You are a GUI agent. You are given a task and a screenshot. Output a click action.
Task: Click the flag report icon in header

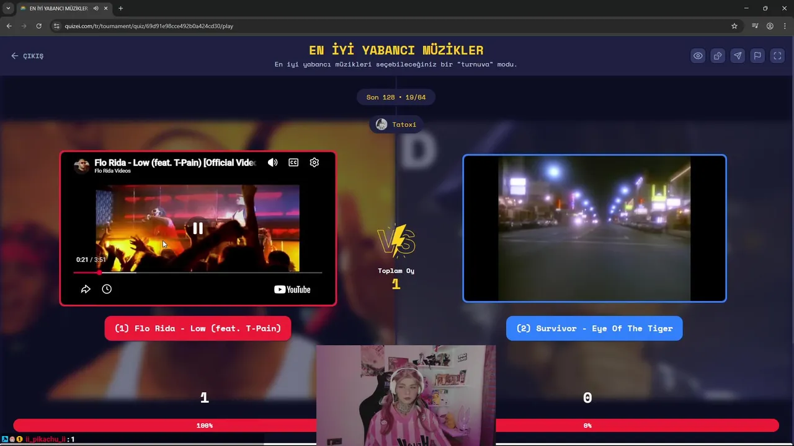[x=757, y=56]
